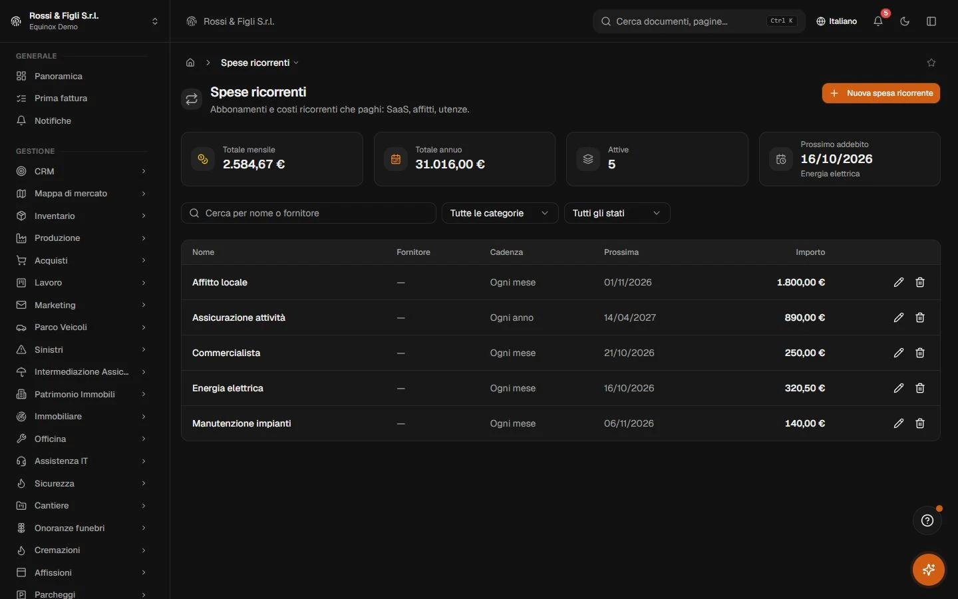
Task: Select the Energia elettrica row name
Action: 228,388
